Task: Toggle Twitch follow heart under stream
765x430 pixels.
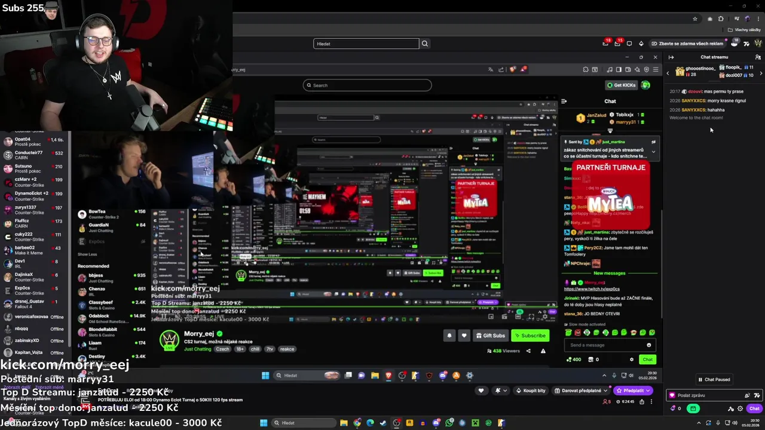Action: tap(481, 391)
